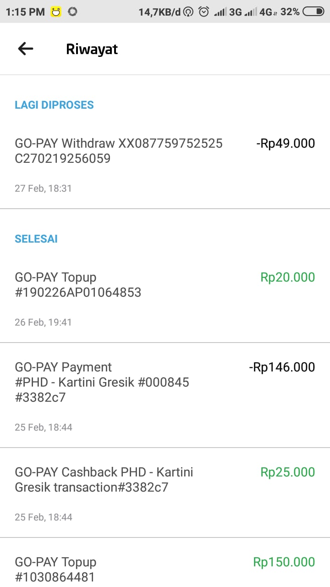The image size is (330, 587).
Task: Tap the hotspot icon beside data speed
Action: pos(188,12)
